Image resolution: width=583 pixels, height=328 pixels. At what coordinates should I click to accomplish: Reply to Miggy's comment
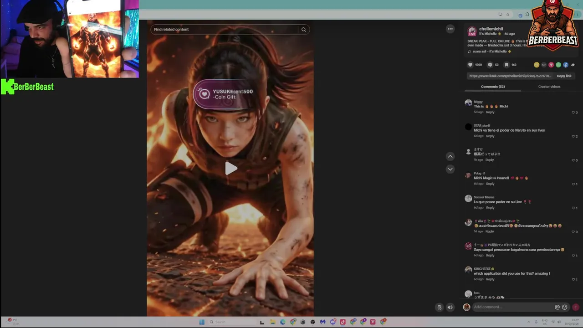pyautogui.click(x=490, y=112)
